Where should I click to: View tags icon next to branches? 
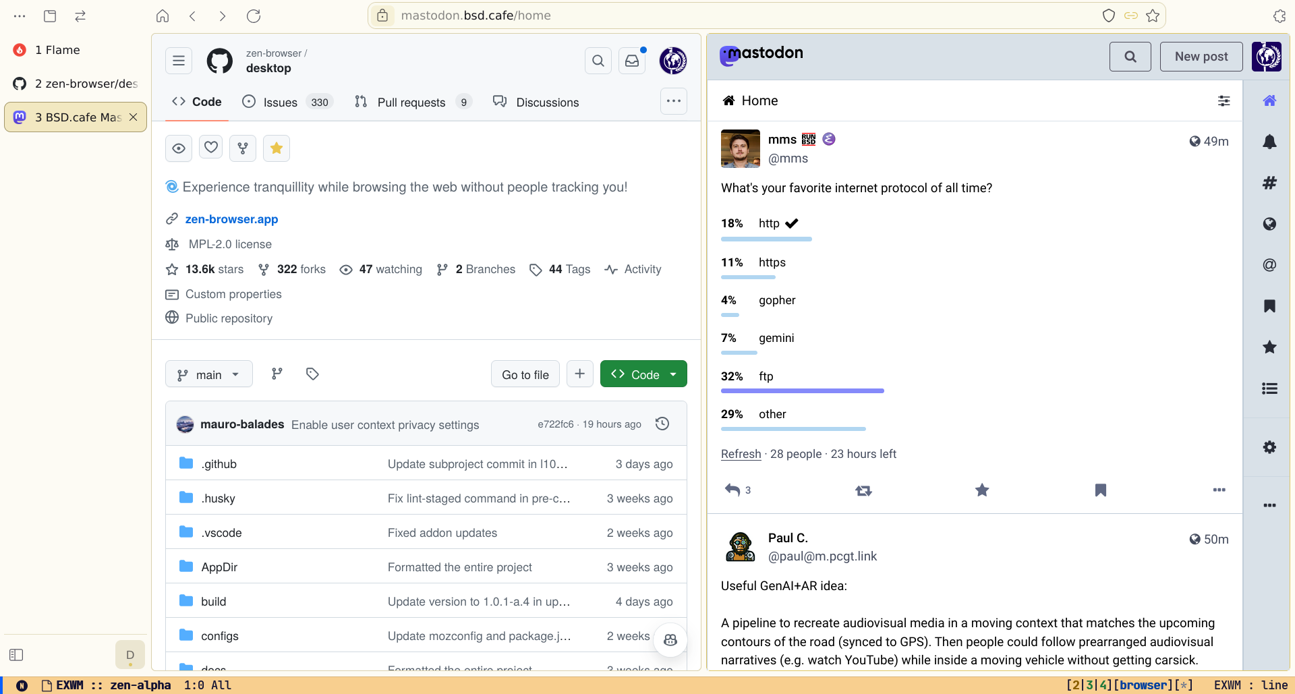pyautogui.click(x=312, y=374)
